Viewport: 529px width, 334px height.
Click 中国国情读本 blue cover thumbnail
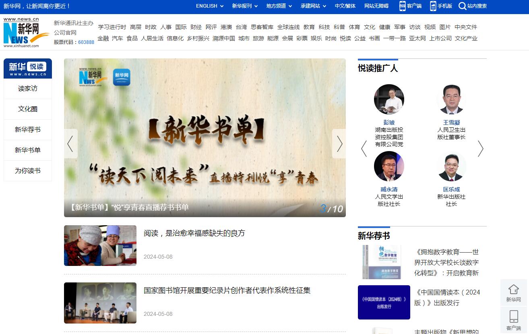[x=384, y=303]
